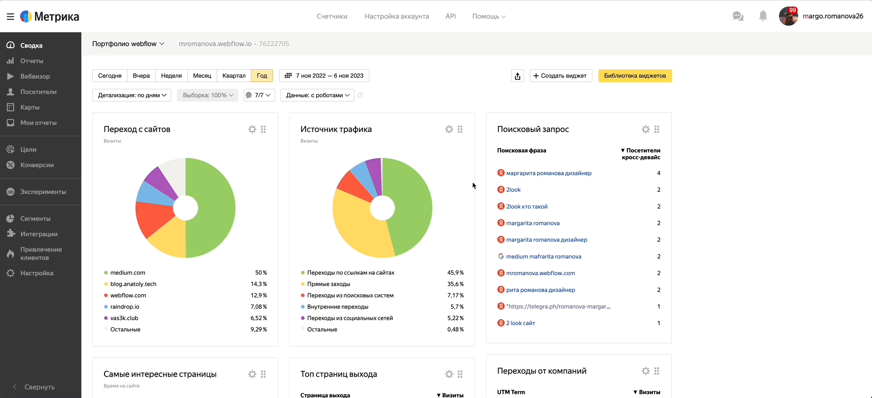Click drag handle of Самые интересные страницы widget
The image size is (872, 398).
pos(264,374)
